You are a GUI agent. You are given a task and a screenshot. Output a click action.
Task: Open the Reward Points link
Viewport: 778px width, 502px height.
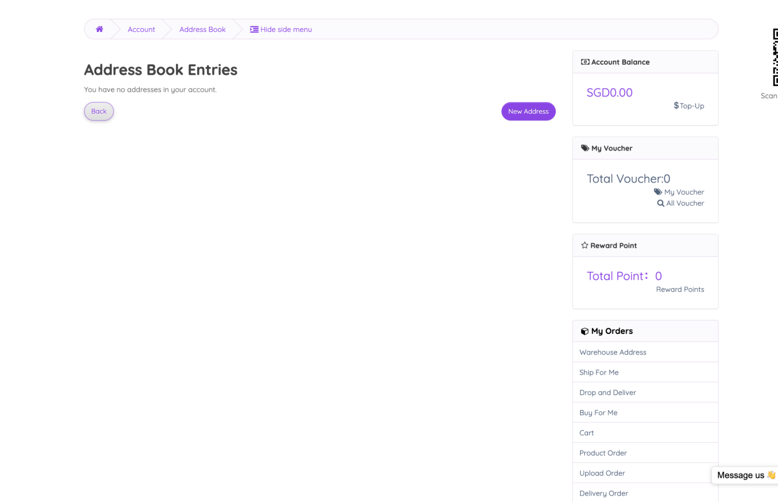click(x=680, y=289)
